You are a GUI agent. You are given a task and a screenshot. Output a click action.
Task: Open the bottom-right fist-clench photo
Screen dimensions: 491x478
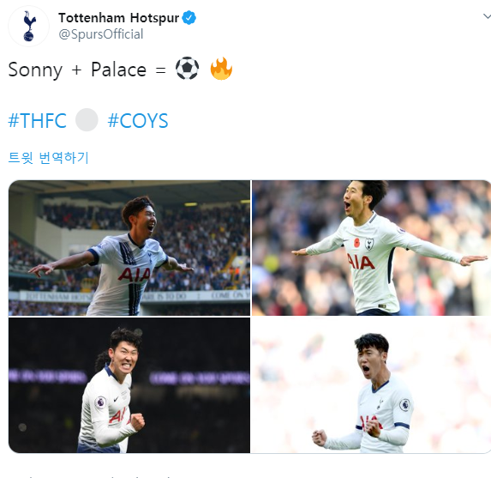click(371, 385)
